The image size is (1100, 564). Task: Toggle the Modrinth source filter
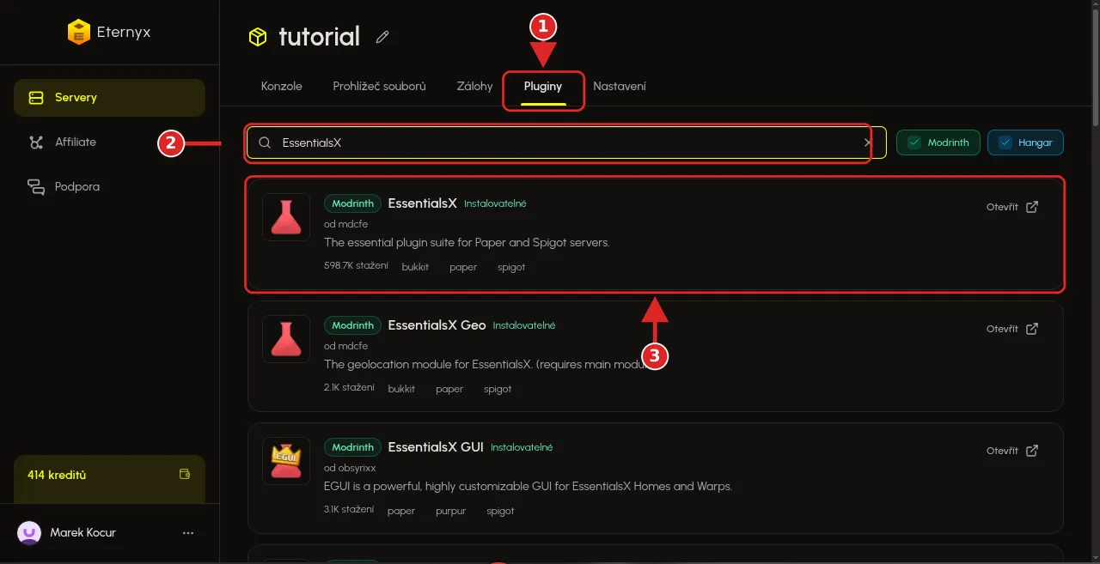[938, 143]
